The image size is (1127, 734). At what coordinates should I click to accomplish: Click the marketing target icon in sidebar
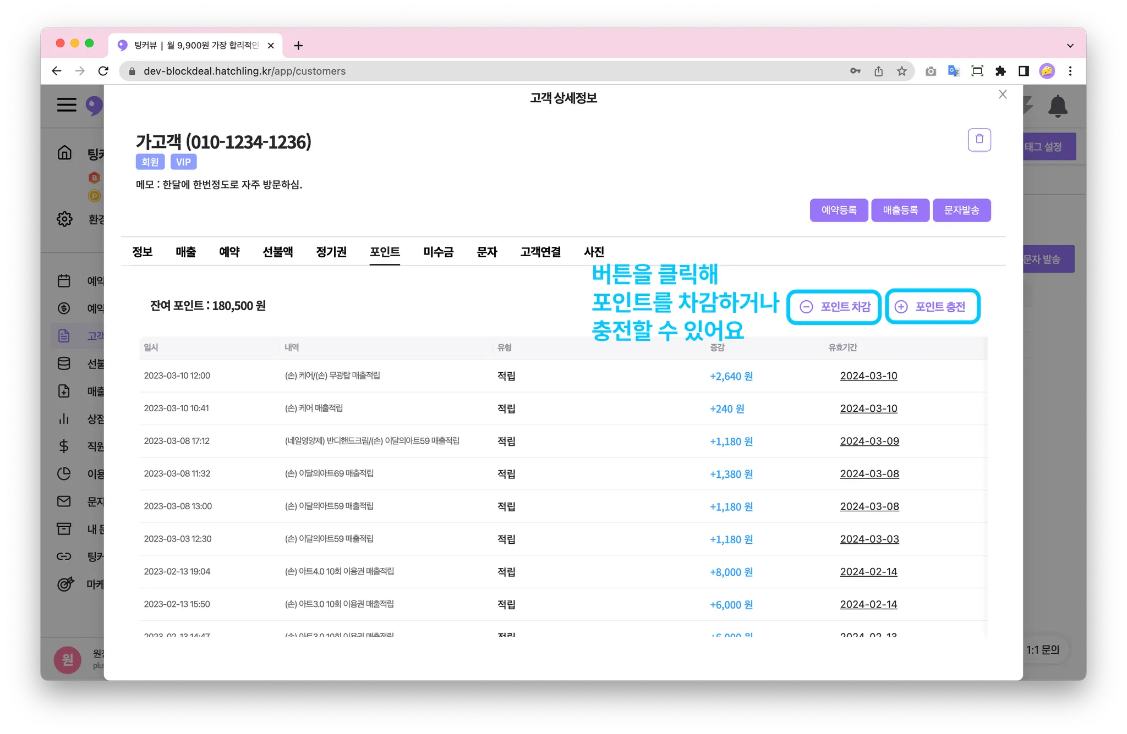tap(65, 584)
